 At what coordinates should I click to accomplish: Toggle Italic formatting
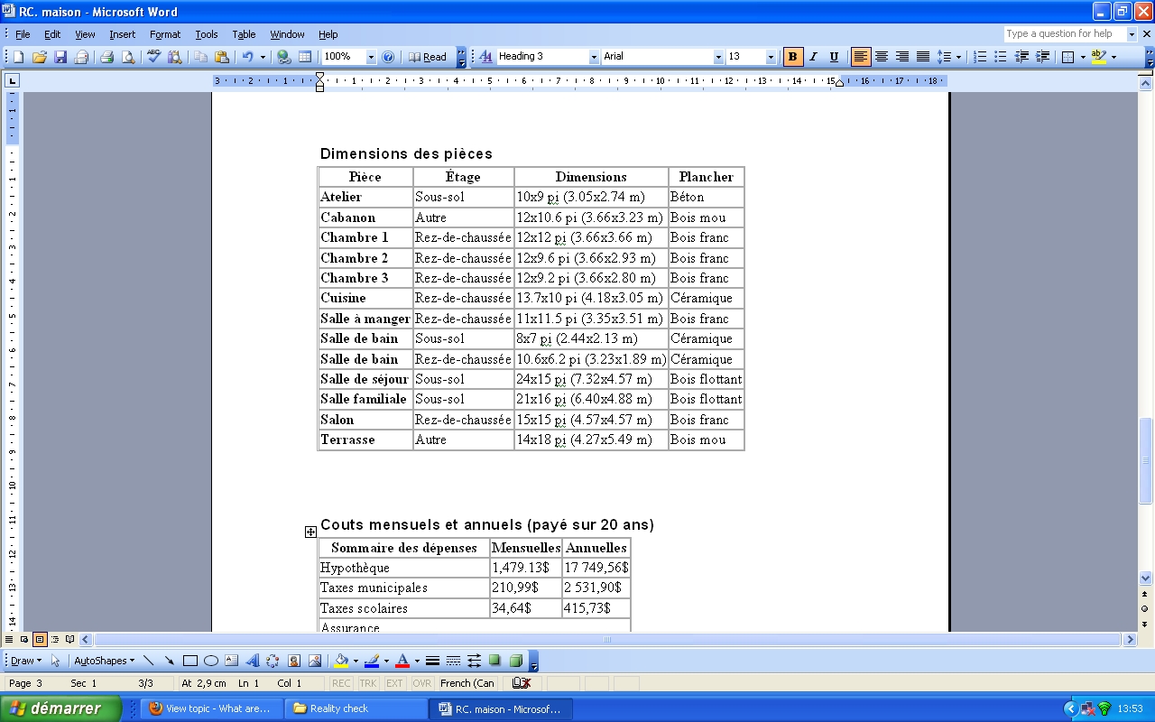click(813, 57)
